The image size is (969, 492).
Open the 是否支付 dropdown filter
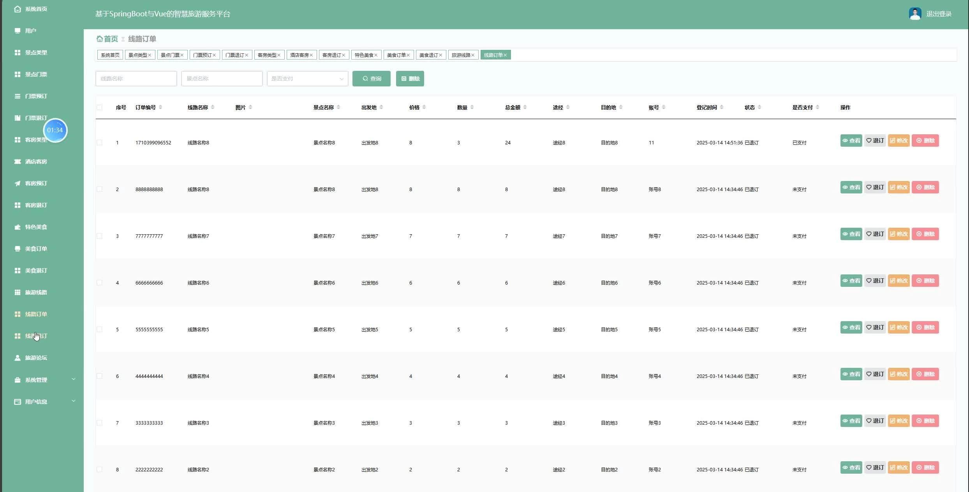click(x=307, y=79)
